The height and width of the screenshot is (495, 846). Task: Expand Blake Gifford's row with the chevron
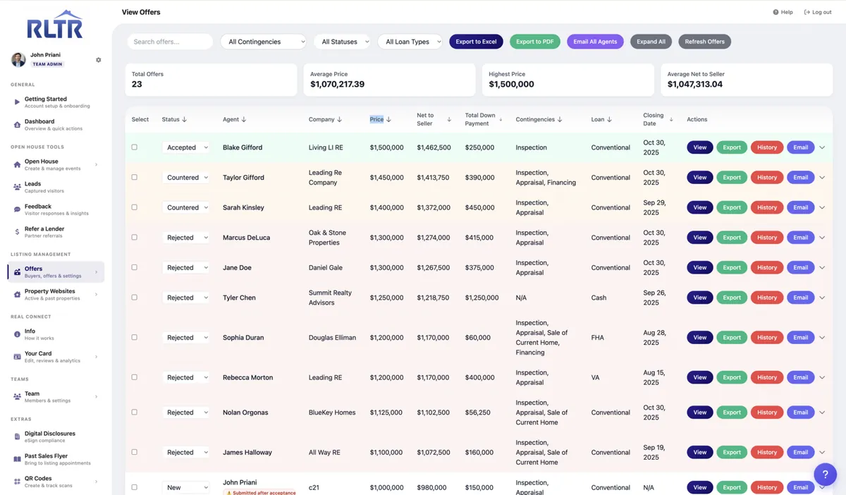[x=822, y=147]
